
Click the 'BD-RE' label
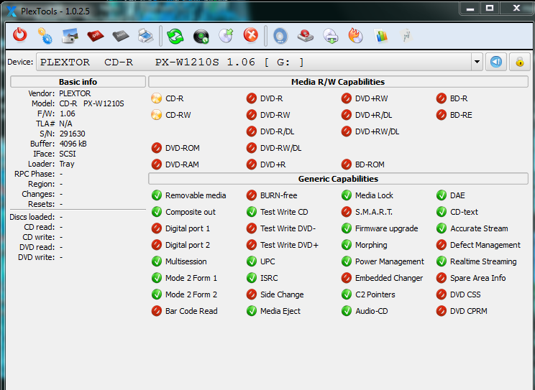coord(461,115)
